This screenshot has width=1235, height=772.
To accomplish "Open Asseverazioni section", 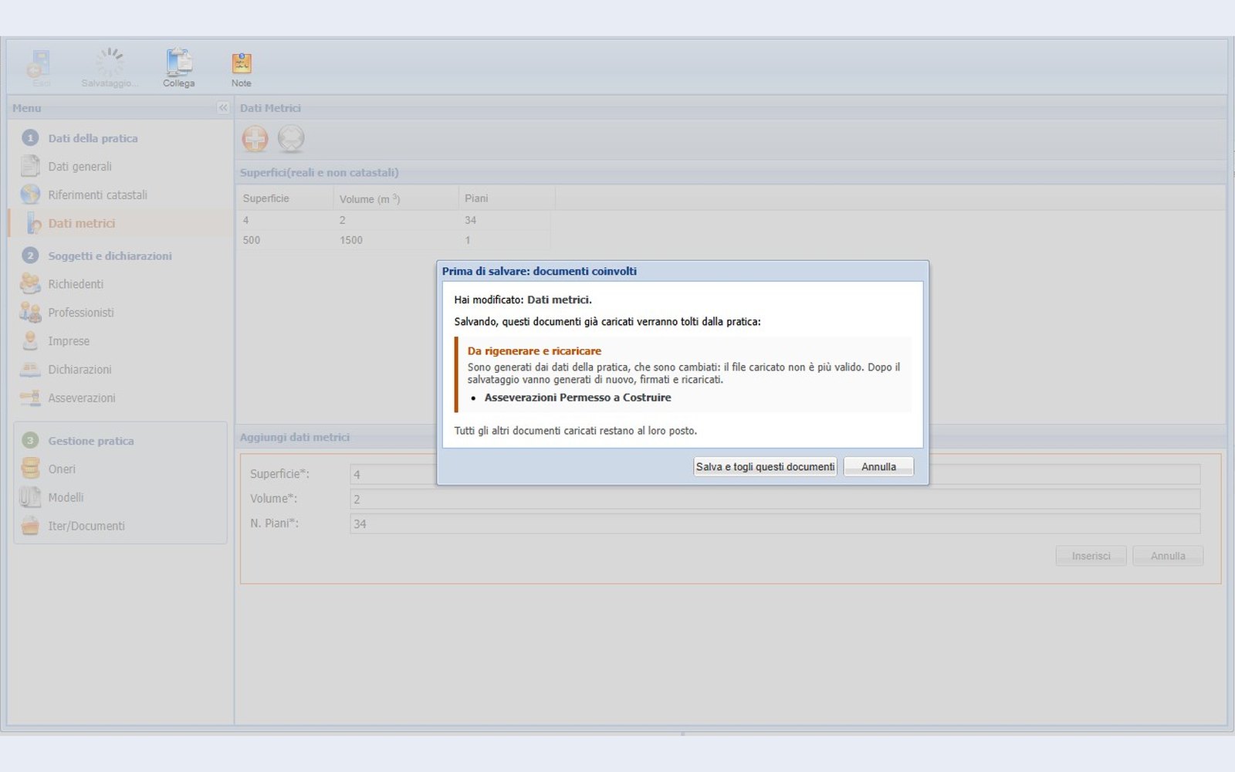I will [x=82, y=398].
